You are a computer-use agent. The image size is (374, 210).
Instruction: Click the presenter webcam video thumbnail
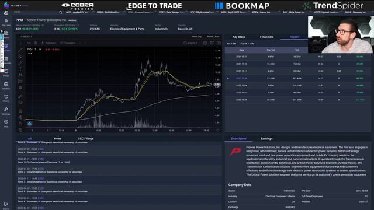341,34
